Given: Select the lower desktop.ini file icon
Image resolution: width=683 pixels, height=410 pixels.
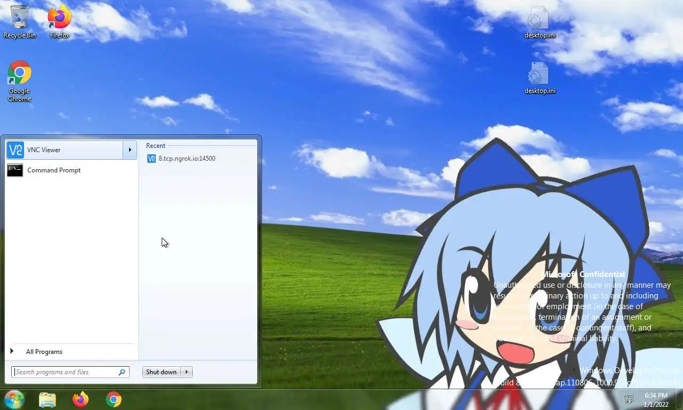Looking at the screenshot, I should (539, 78).
